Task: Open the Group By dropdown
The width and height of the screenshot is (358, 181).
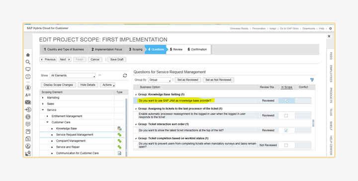Action: coord(160,80)
